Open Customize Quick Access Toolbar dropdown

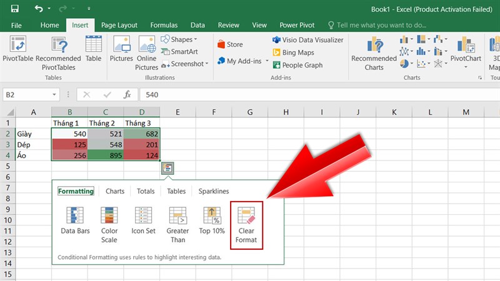(89, 9)
